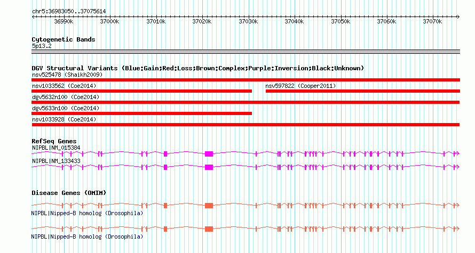Select the dgv5633n100 (Coe2014) variant label
The height and width of the screenshot is (253, 475).
tap(66, 108)
